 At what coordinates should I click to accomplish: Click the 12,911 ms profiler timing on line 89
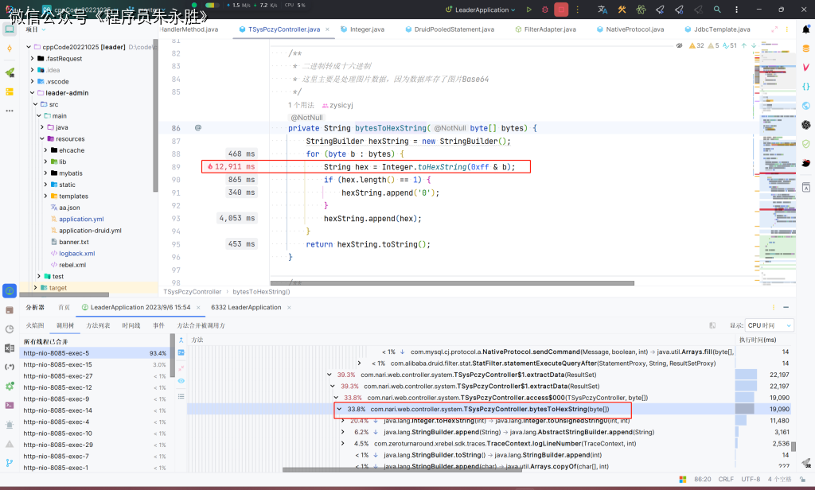click(231, 167)
